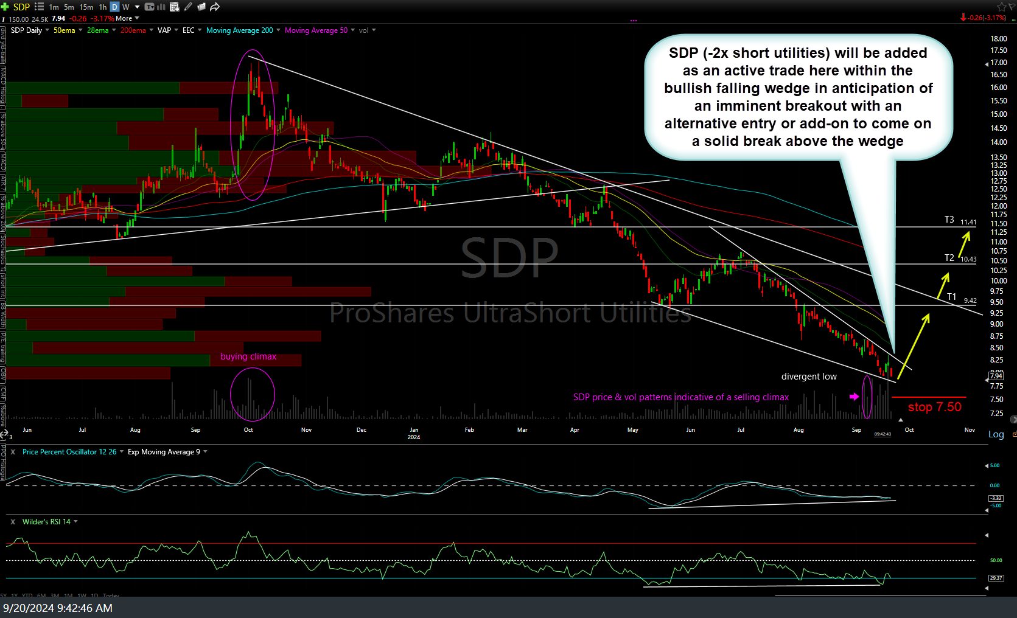The width and height of the screenshot is (1017, 618).
Task: Switch to the weekly W timeframe toggle
Action: point(125,7)
